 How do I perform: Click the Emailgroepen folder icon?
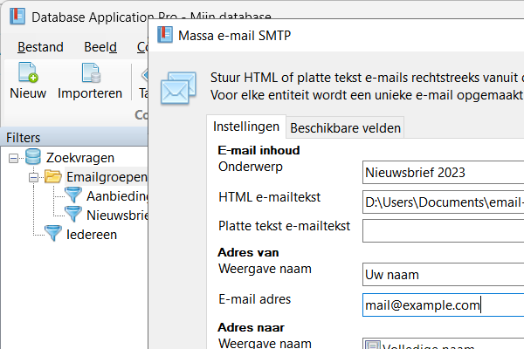[53, 177]
